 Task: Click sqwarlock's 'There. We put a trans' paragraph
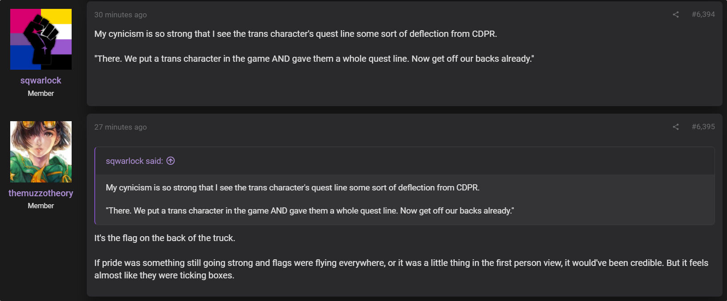314,59
